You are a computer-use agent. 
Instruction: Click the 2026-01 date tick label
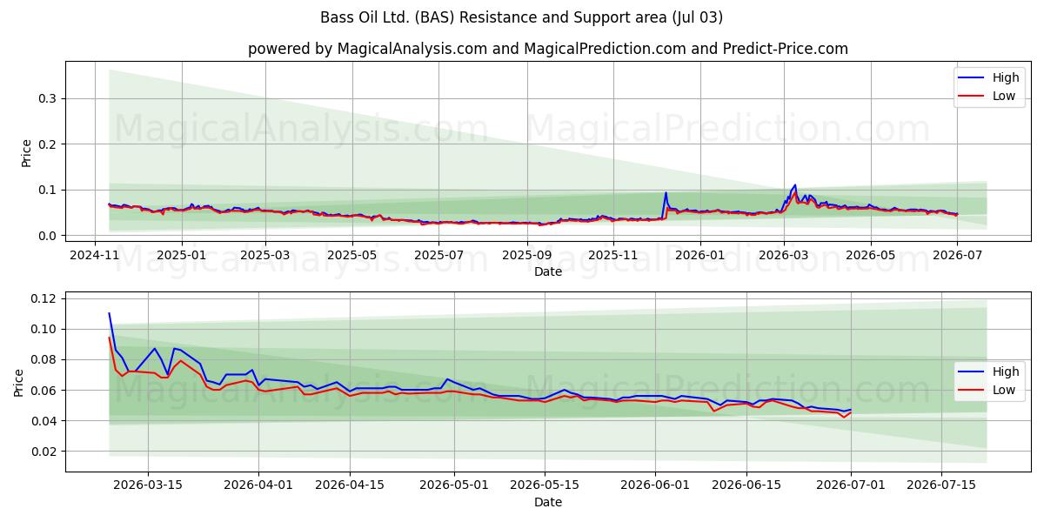pyautogui.click(x=700, y=255)
